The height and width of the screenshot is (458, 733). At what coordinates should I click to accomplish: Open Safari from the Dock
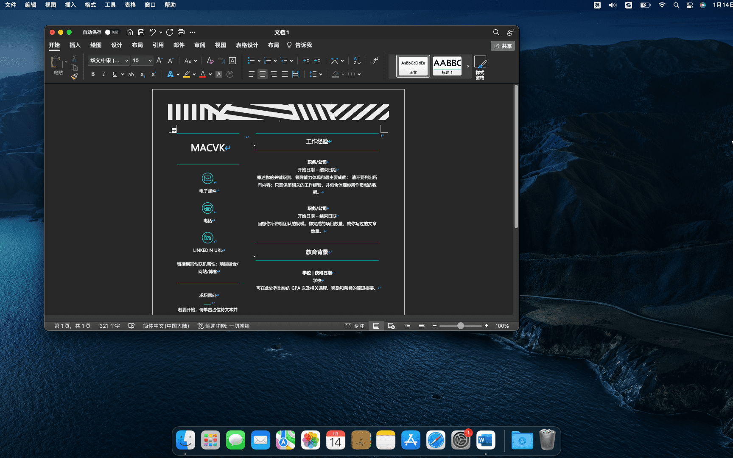click(x=436, y=440)
